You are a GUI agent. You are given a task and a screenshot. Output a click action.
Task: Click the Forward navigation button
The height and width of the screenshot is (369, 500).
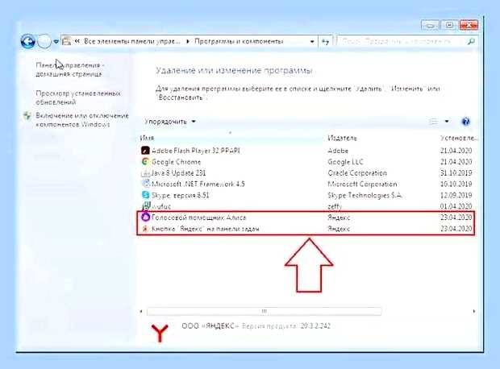click(44, 41)
